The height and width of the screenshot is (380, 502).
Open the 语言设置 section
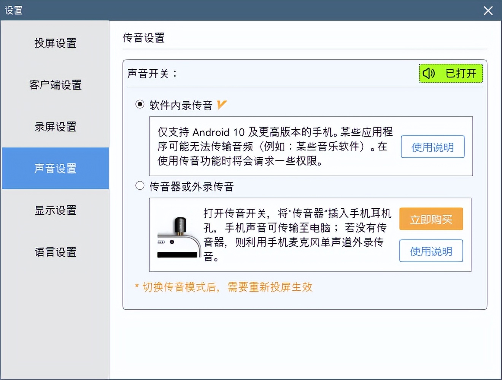[55, 252]
